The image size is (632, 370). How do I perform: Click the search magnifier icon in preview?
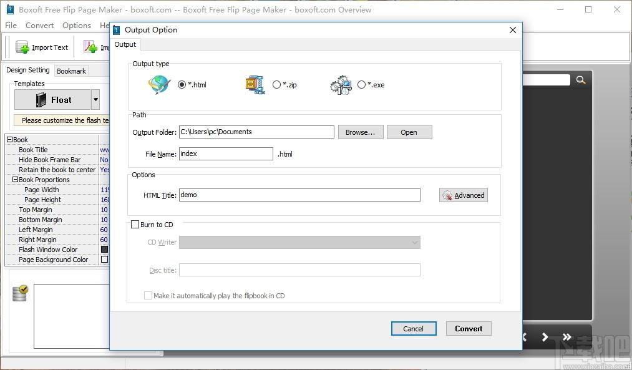point(581,80)
